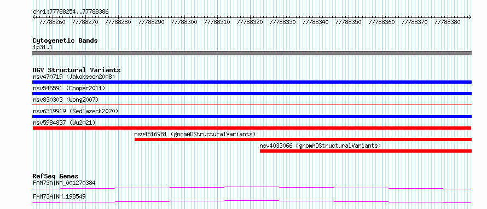Open the nsv546591 (Cooper2011) variant label
Image resolution: width=487 pixels, height=209 pixels.
pyautogui.click(x=69, y=88)
